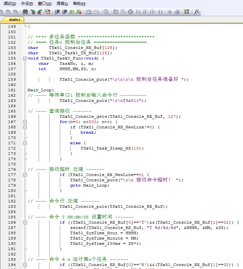Click the find in files icon
Image resolution: width=243 pixels, height=269 pixels.
click(x=47, y=12)
